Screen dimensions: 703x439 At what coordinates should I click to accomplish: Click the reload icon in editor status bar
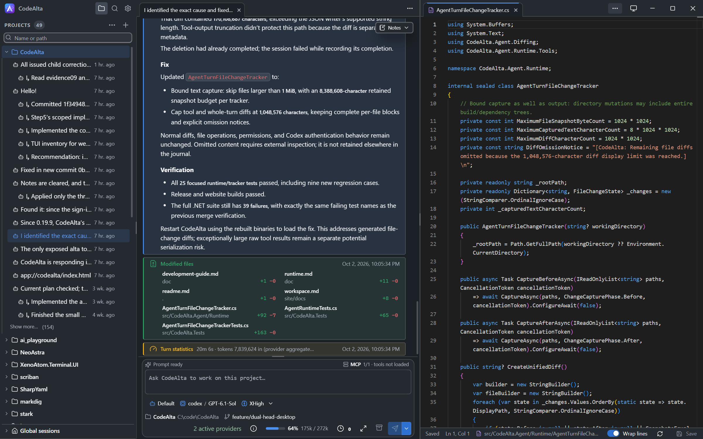click(660, 434)
